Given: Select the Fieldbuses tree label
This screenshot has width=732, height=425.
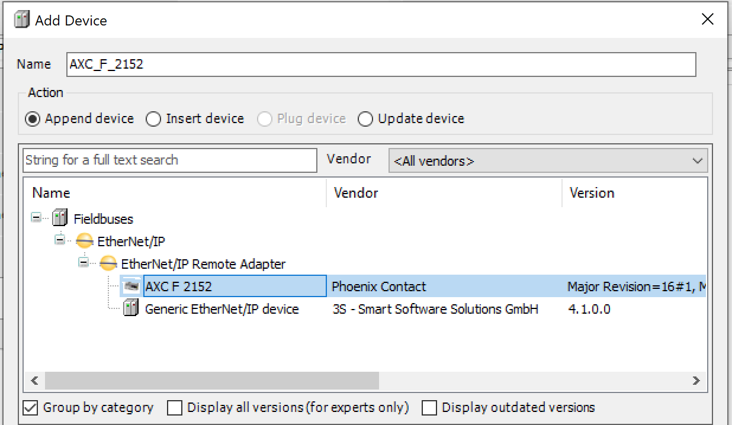Looking at the screenshot, I should click(104, 219).
